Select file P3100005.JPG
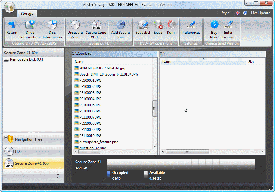The height and width of the screenshot is (192, 275). (90, 105)
